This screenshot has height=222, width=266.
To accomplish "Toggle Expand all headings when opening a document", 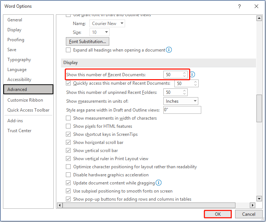I will (68, 50).
